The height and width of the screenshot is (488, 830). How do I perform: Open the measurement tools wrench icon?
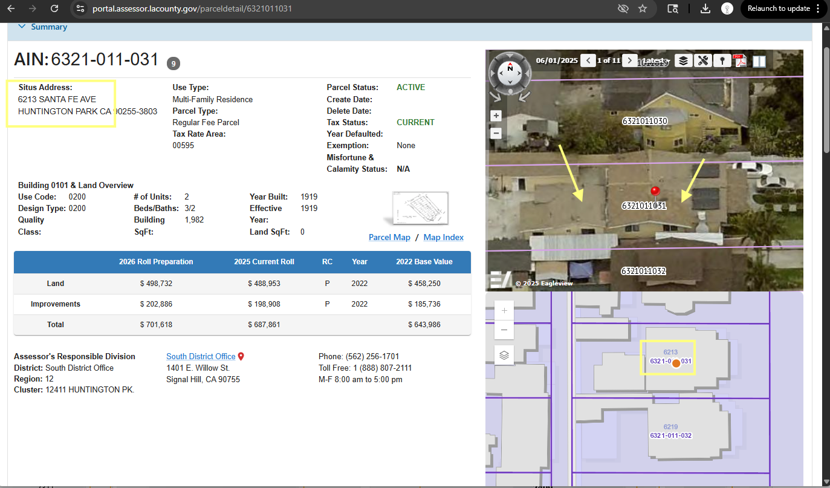(702, 60)
